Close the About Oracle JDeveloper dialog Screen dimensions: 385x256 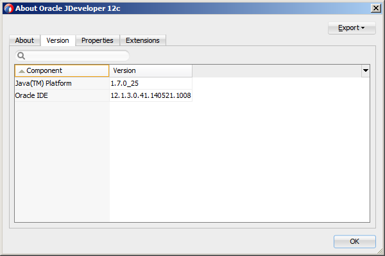(x=376, y=8)
